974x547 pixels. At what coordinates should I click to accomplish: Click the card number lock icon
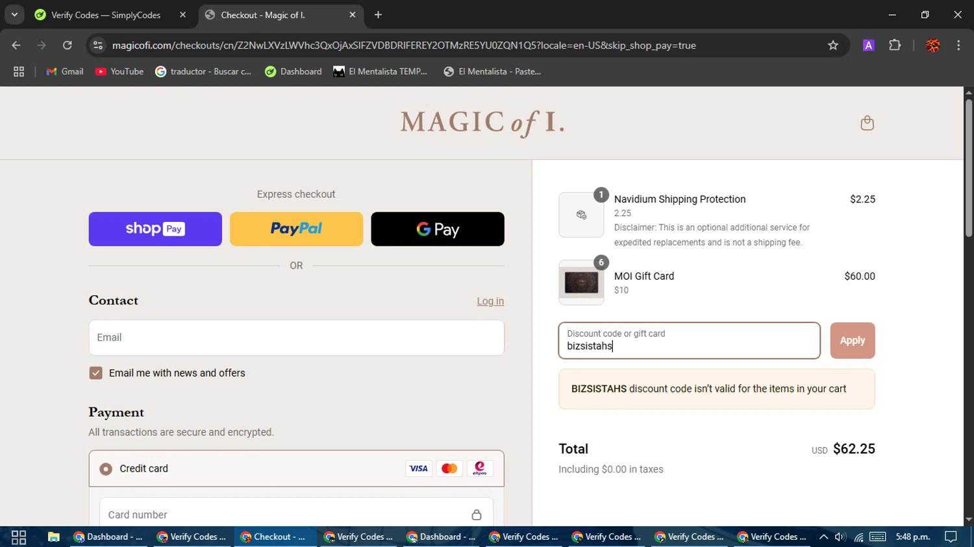click(x=477, y=515)
